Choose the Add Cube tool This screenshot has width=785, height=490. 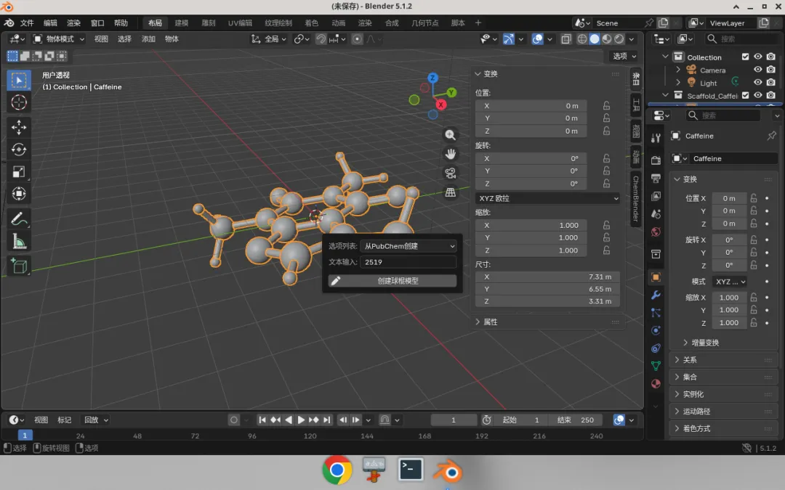pyautogui.click(x=19, y=266)
